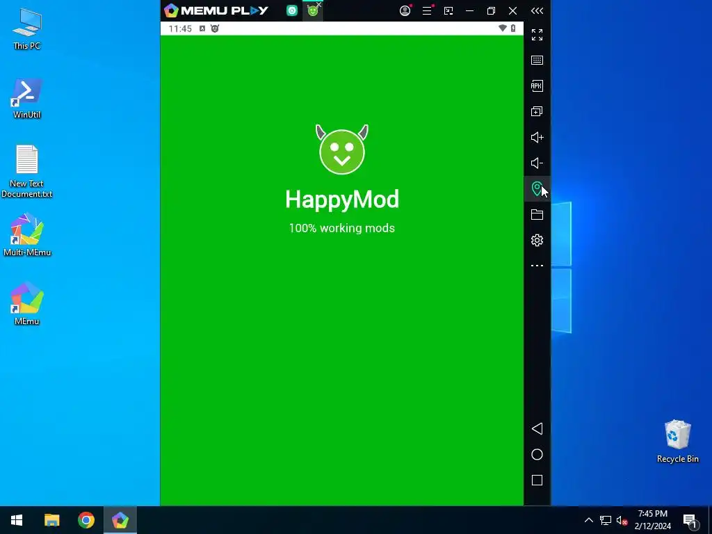This screenshot has width=712, height=534.
Task: Open the Windows Start menu
Action: [x=17, y=520]
